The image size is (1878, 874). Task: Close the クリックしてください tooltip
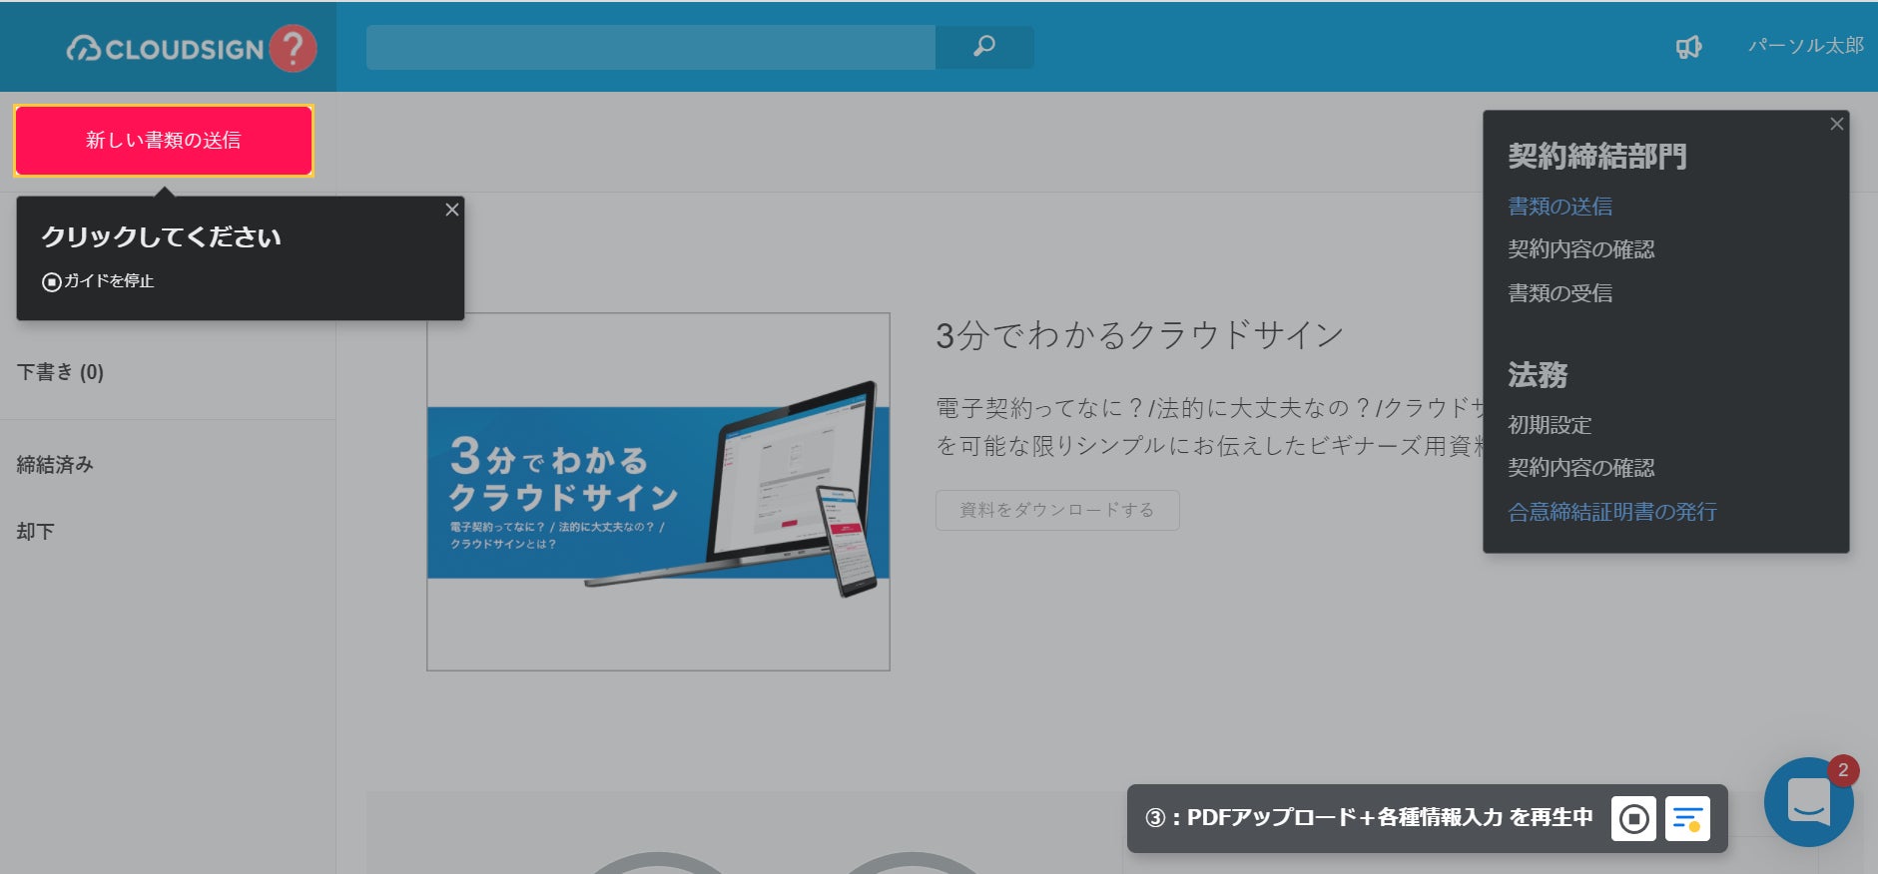click(452, 210)
